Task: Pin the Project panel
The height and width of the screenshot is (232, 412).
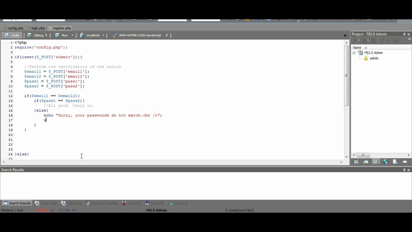Action: 404,34
